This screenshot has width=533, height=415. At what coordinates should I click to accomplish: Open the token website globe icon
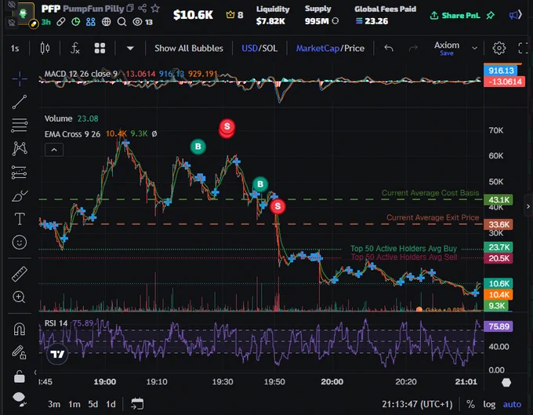tap(107, 22)
